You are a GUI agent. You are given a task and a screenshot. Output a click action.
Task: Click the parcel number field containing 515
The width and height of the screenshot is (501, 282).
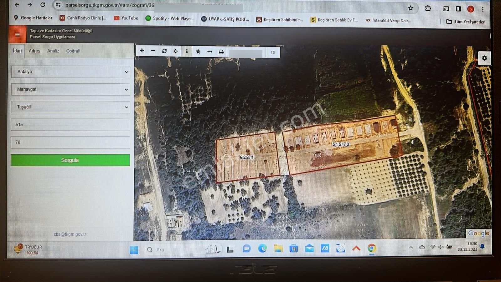point(70,124)
